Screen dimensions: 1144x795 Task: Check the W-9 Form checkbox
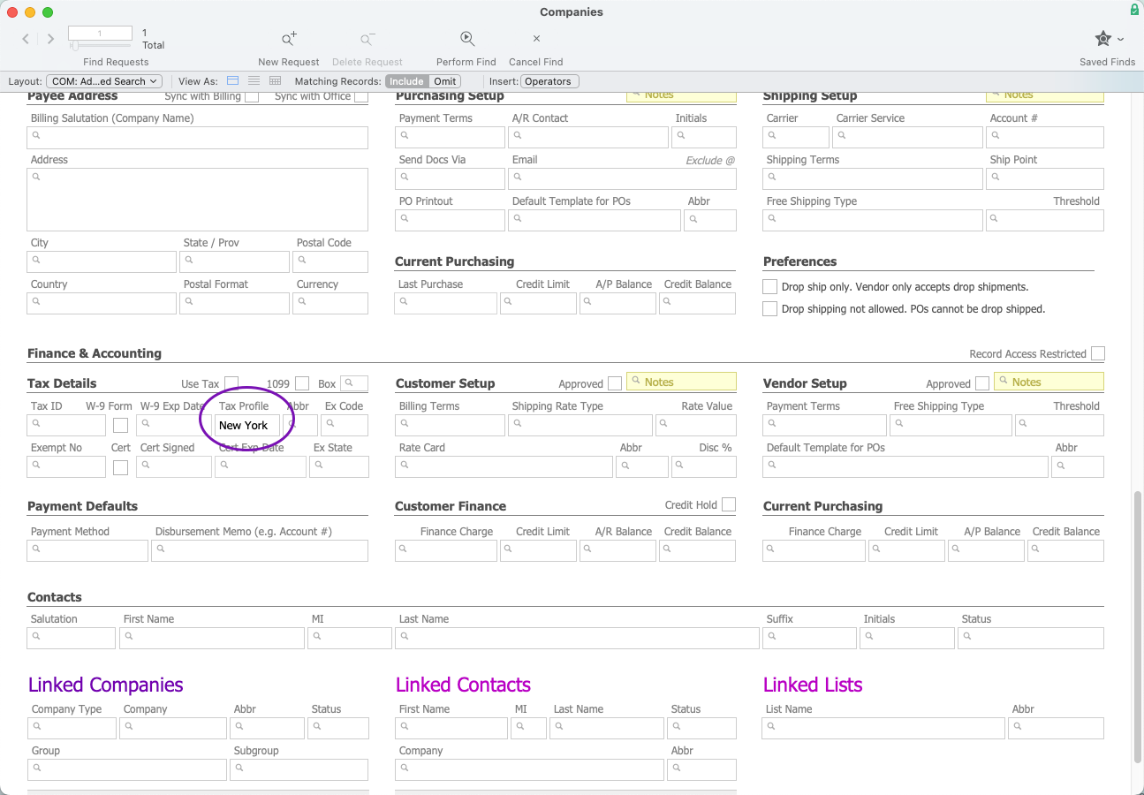pos(120,425)
